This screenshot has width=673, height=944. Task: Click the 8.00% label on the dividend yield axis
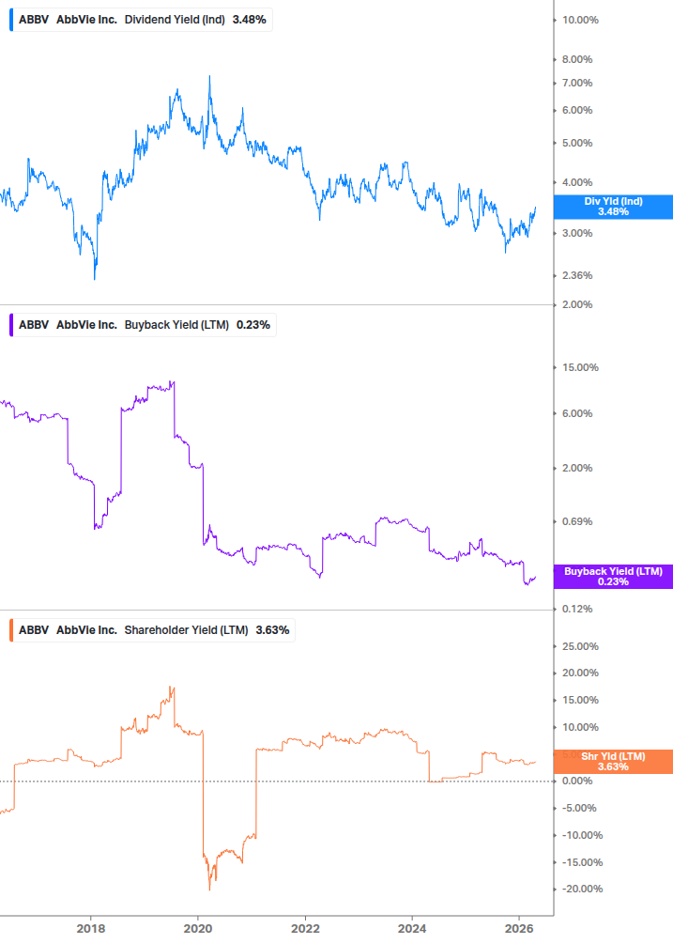[577, 59]
